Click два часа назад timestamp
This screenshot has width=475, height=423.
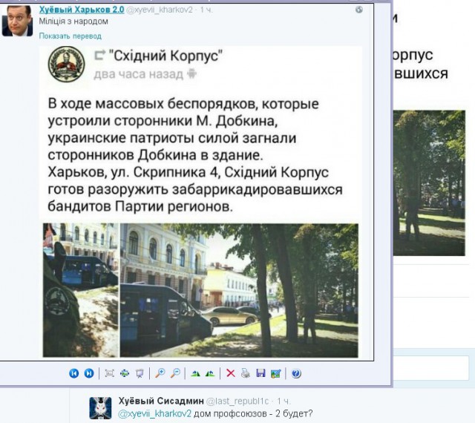(139, 74)
